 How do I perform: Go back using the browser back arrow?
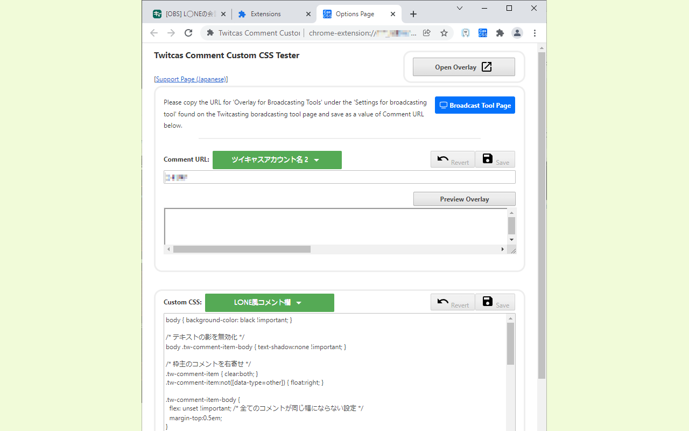(154, 33)
